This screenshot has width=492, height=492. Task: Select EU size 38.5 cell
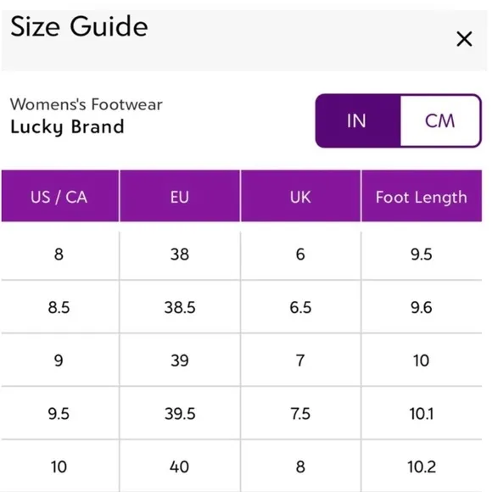180,307
